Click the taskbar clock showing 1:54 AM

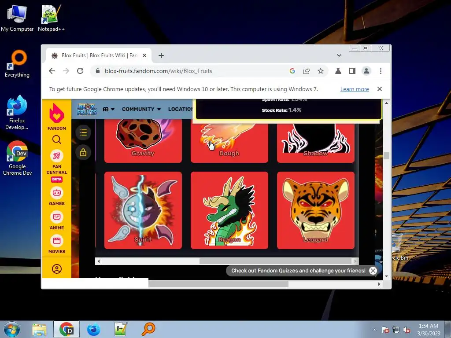[x=429, y=330]
